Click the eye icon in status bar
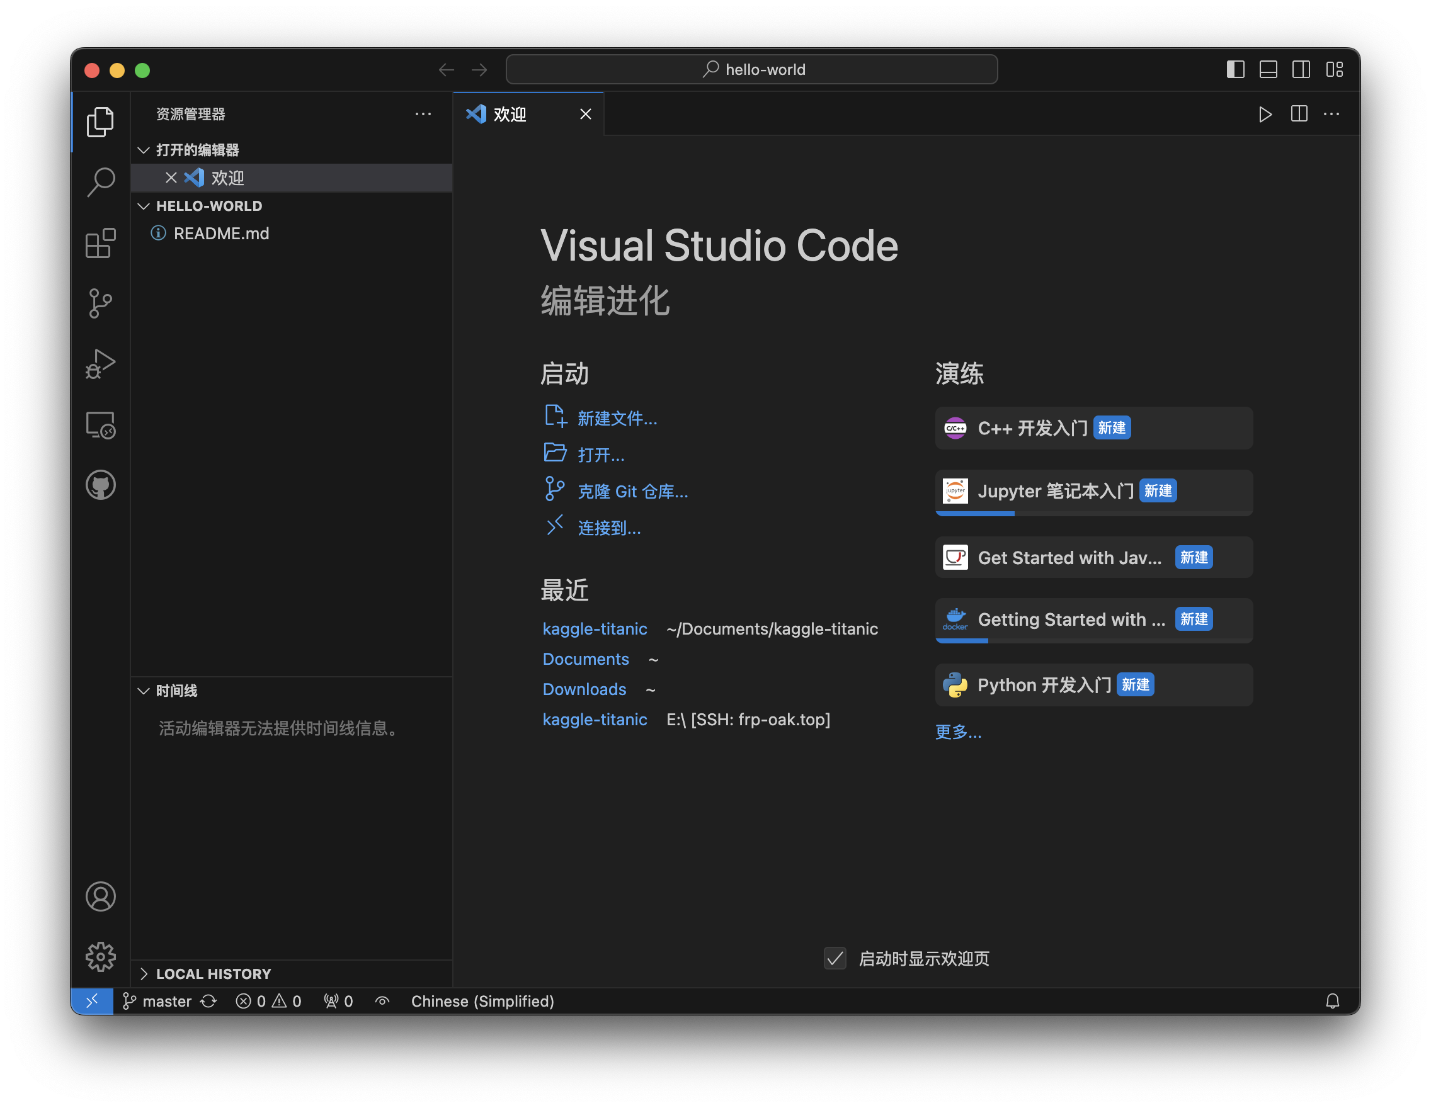This screenshot has height=1108, width=1431. tap(382, 1001)
